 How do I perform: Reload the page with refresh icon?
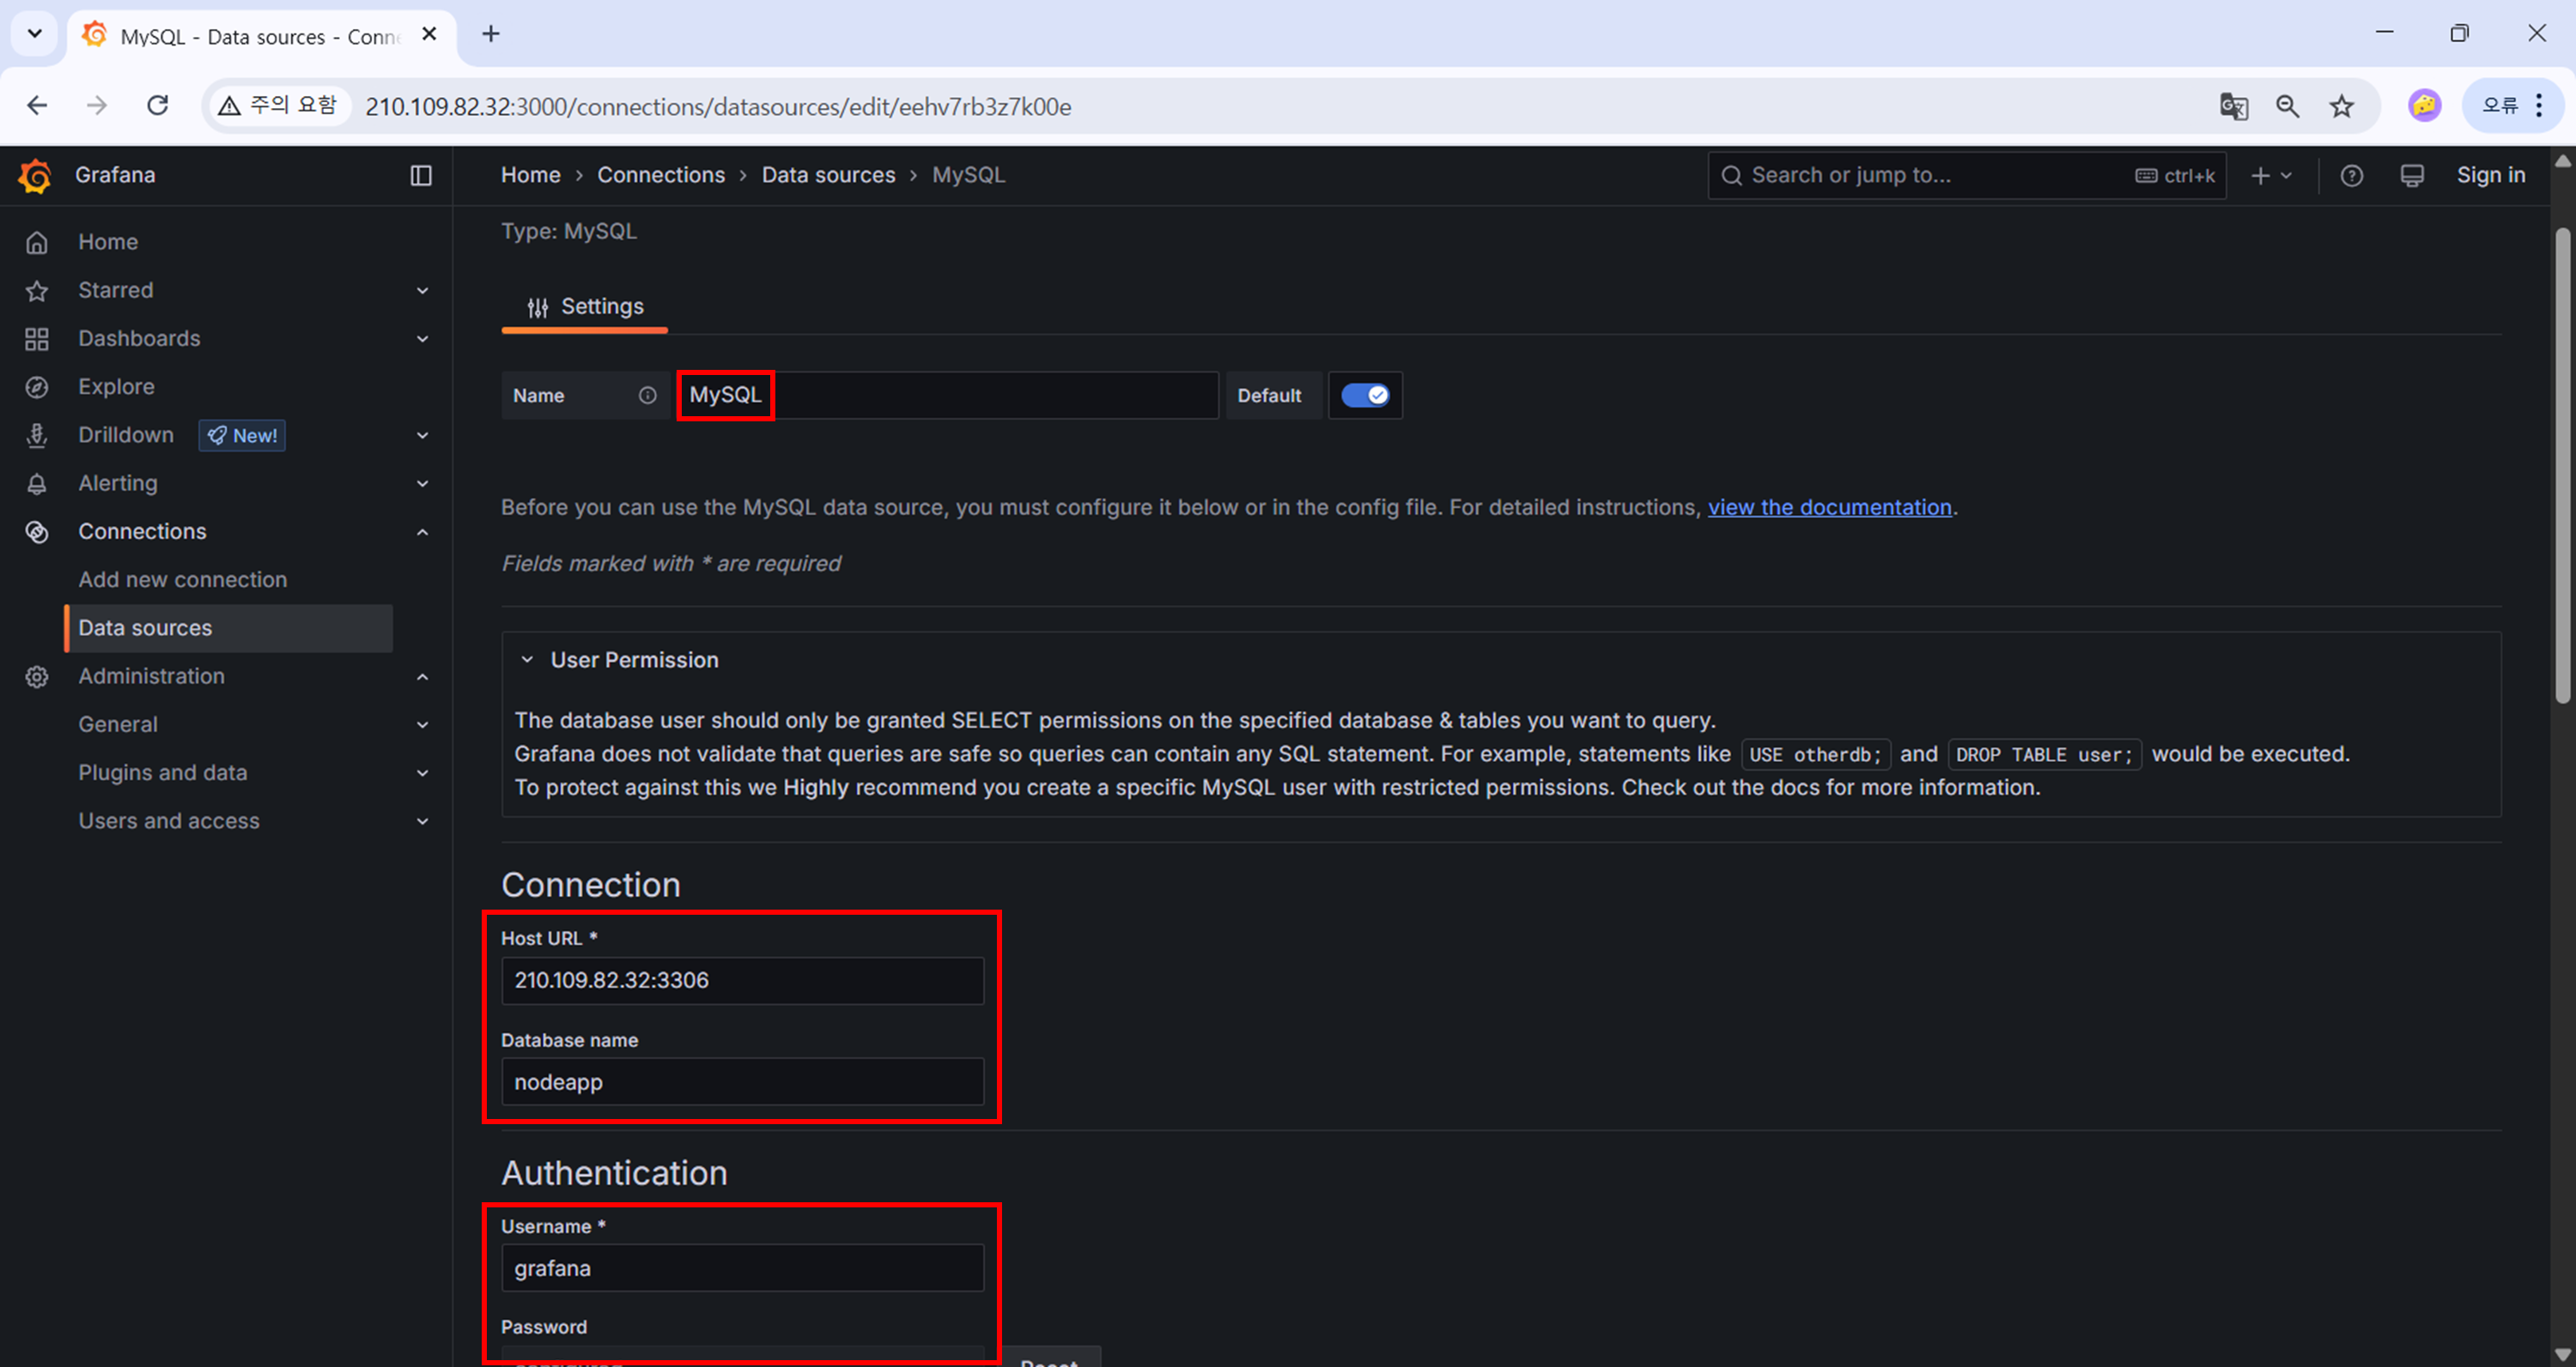tap(157, 106)
